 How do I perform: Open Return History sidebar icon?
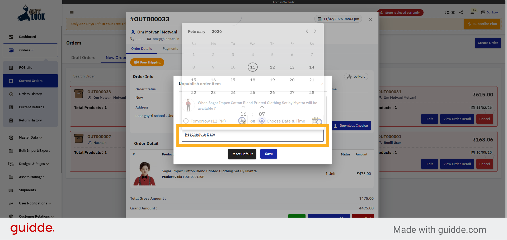[x=11, y=120]
